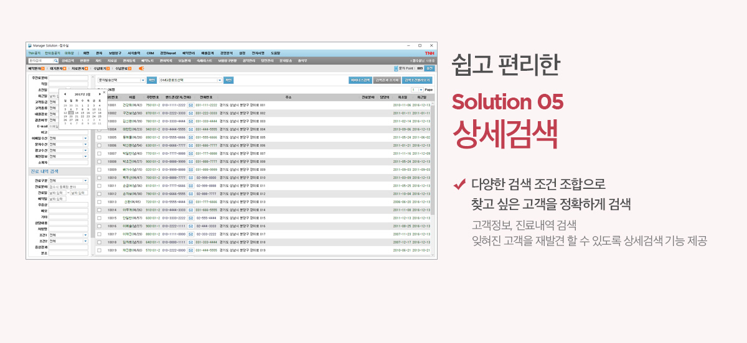
Task: Click the SMS envelope icon in row 10008
Action: (x=191, y=161)
